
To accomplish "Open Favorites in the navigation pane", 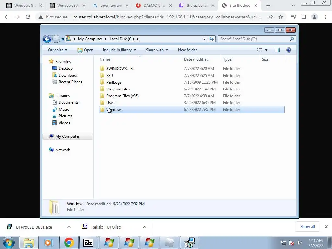I will tap(63, 62).
